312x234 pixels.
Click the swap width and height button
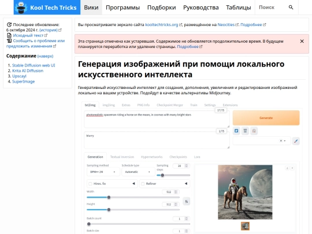186,202
